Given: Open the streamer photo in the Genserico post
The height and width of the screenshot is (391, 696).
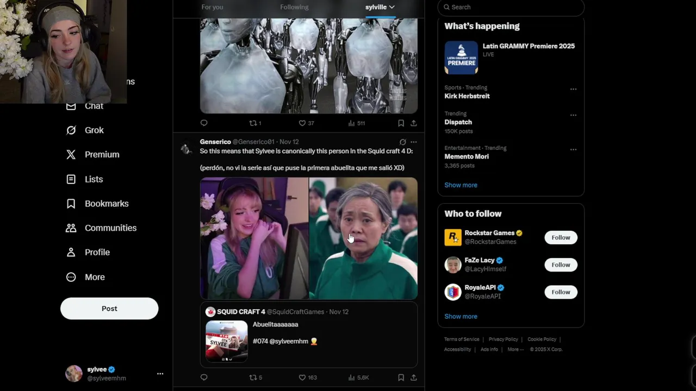Looking at the screenshot, I should point(254,238).
